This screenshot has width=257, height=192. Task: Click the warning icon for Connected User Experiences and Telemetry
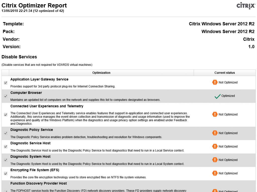click(215, 114)
